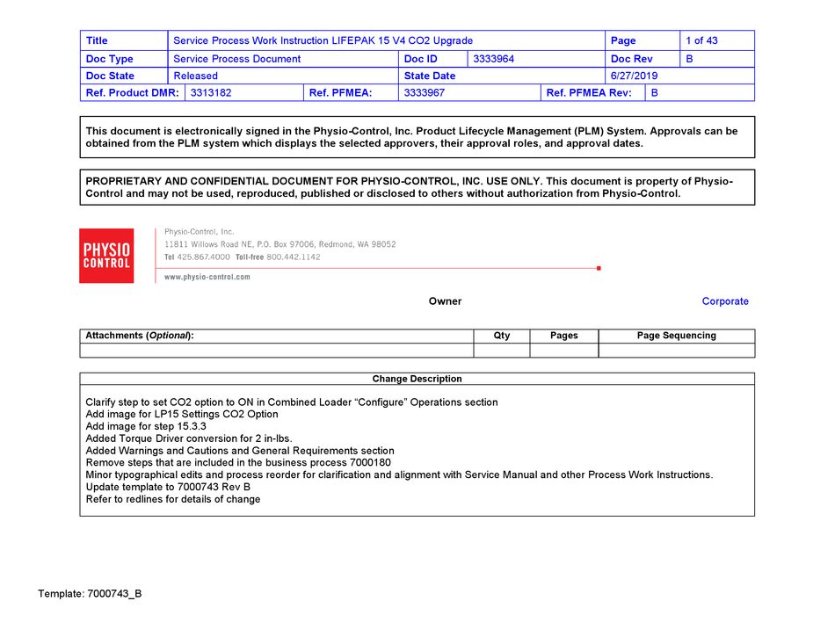Click the 'Title' header label
Viewport: 835px width, 630px height.
pyautogui.click(x=97, y=40)
